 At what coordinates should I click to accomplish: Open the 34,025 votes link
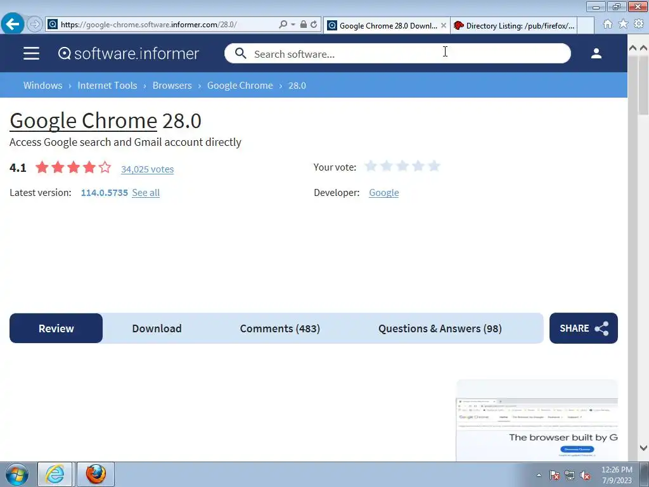point(147,169)
